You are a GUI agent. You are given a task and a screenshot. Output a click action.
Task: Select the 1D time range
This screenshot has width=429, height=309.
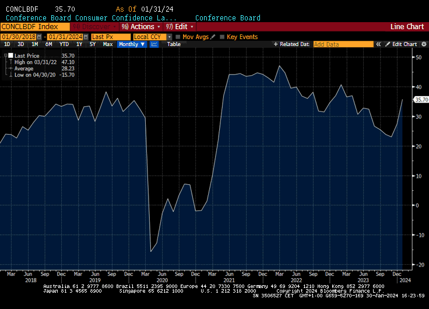point(7,44)
